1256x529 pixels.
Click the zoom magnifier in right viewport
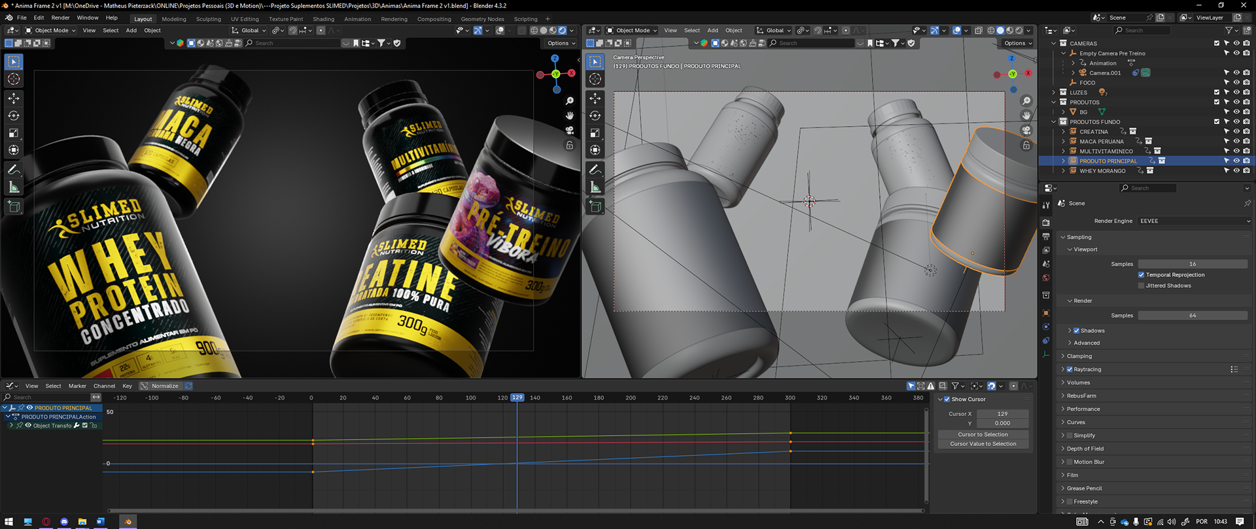pos(1026,101)
